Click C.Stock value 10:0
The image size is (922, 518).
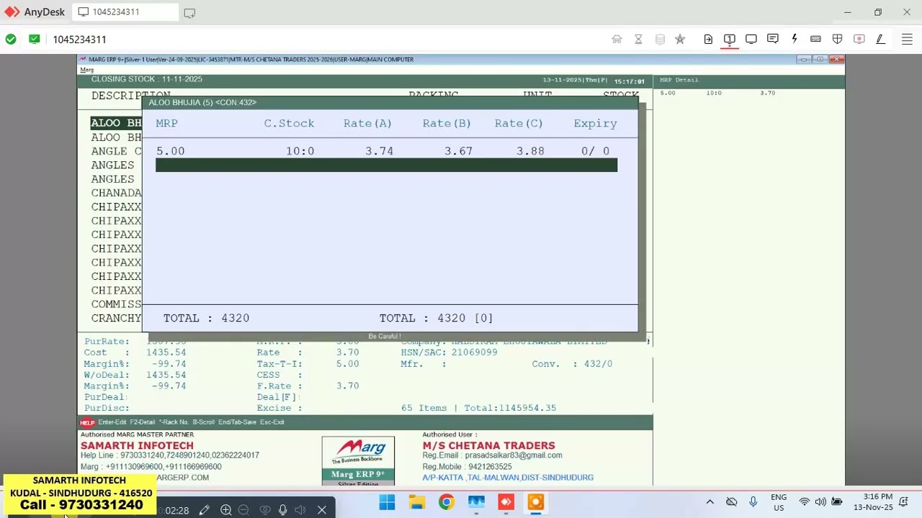300,151
